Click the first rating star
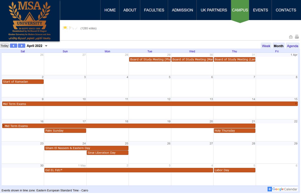Screen dimensions: 301x196 click(65, 28)
